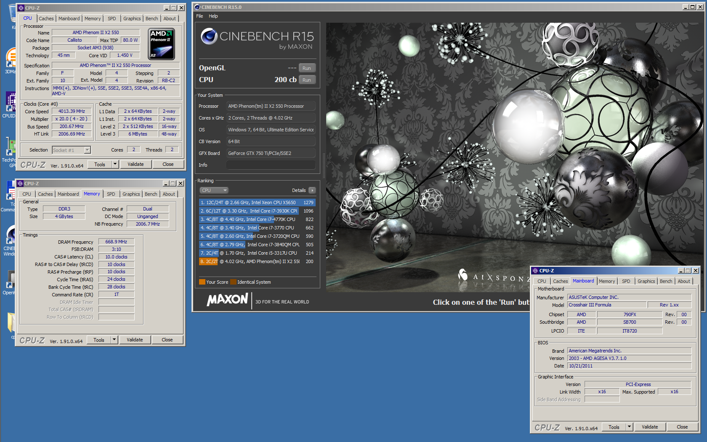Click the CPU-Z title icon in Mainboard window
This screenshot has height=442, width=707.
tap(535, 271)
